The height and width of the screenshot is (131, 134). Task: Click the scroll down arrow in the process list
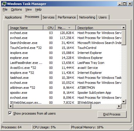[x=123, y=102]
